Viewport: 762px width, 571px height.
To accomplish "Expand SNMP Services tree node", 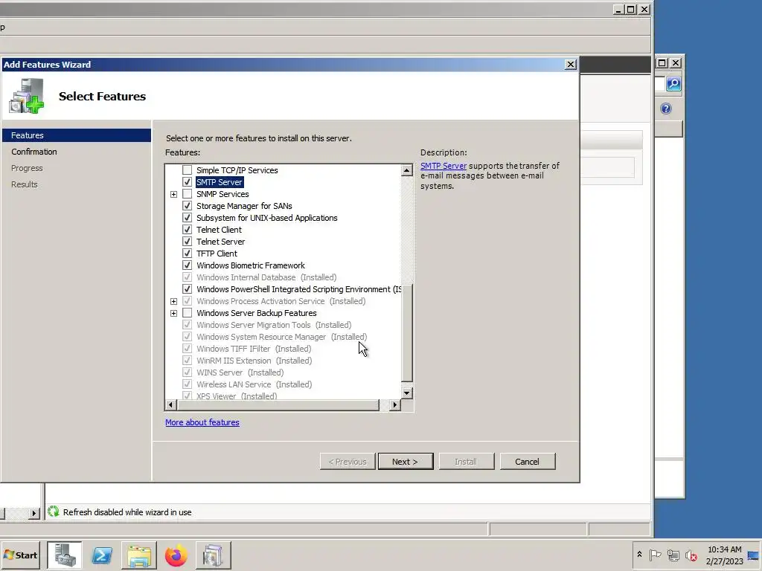I will tap(173, 194).
